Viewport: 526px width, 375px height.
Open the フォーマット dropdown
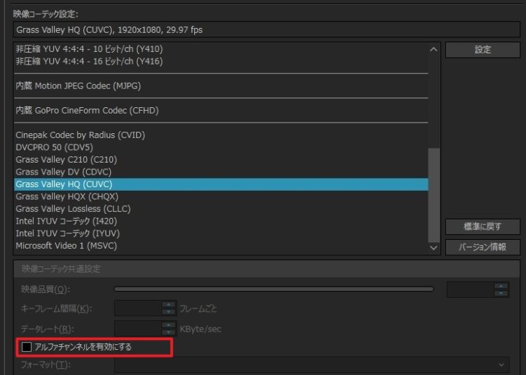pyautogui.click(x=311, y=364)
